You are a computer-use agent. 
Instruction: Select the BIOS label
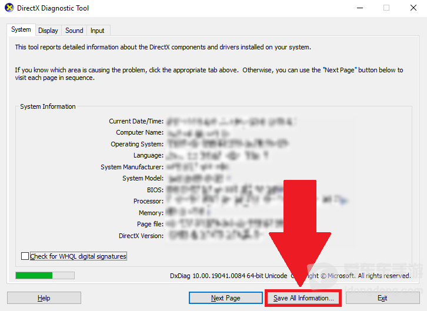(x=155, y=190)
